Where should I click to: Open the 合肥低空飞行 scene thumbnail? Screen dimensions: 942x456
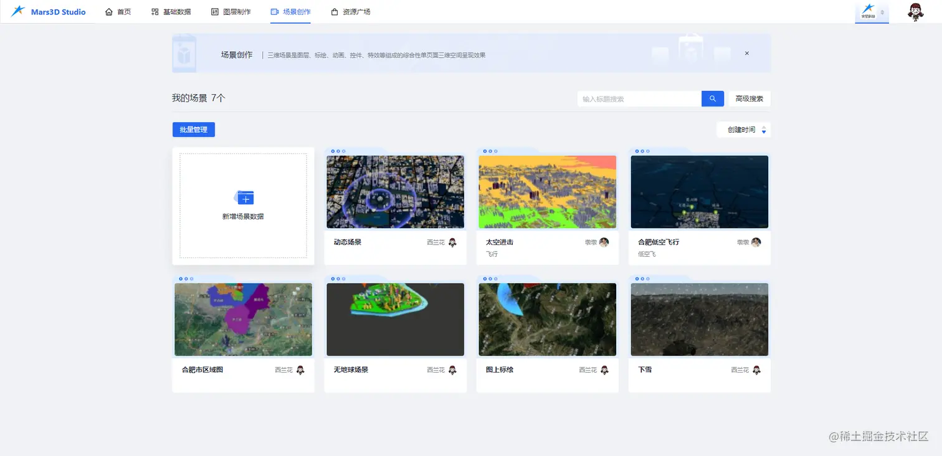[700, 192]
